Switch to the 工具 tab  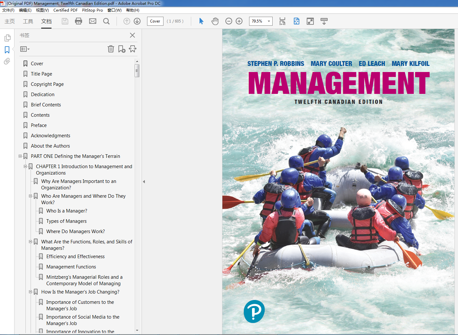28,21
